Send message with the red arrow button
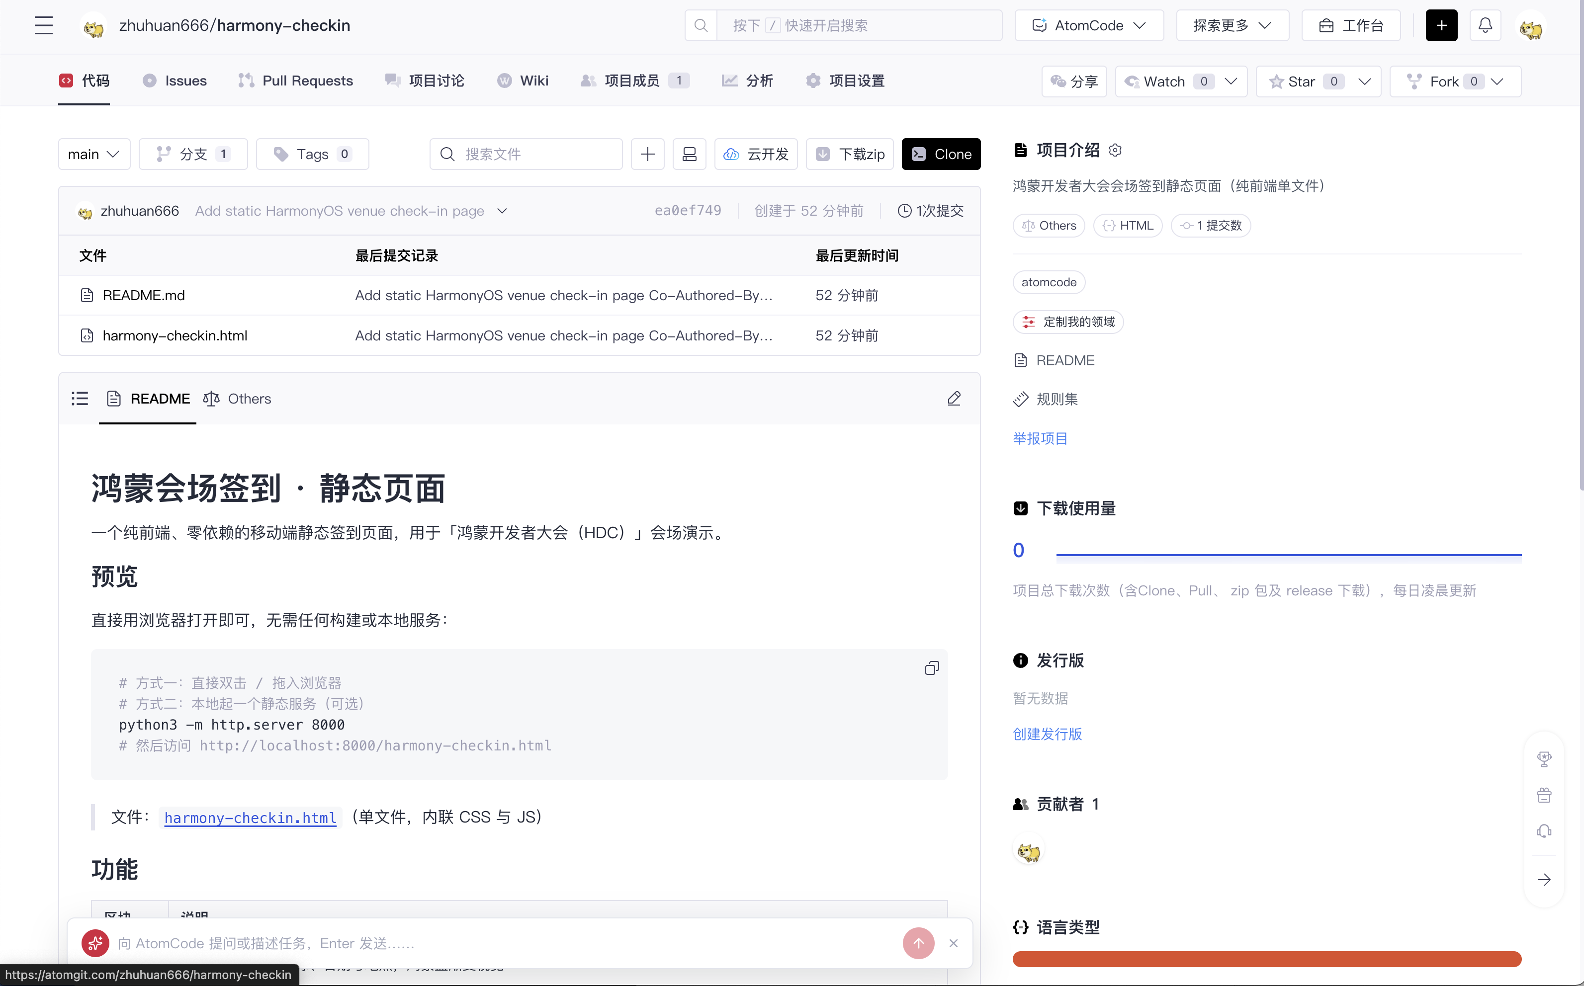 pyautogui.click(x=919, y=943)
